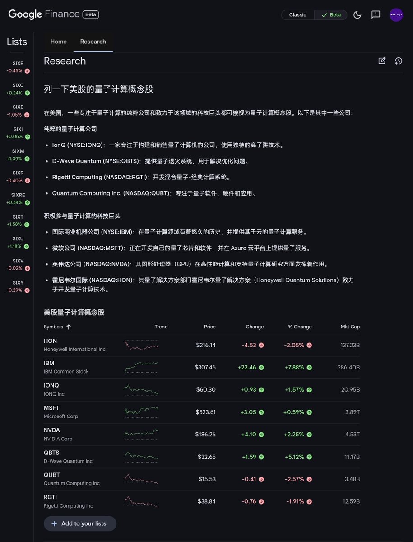Click the new research edit icon
Image resolution: width=413 pixels, height=542 pixels.
point(382,61)
